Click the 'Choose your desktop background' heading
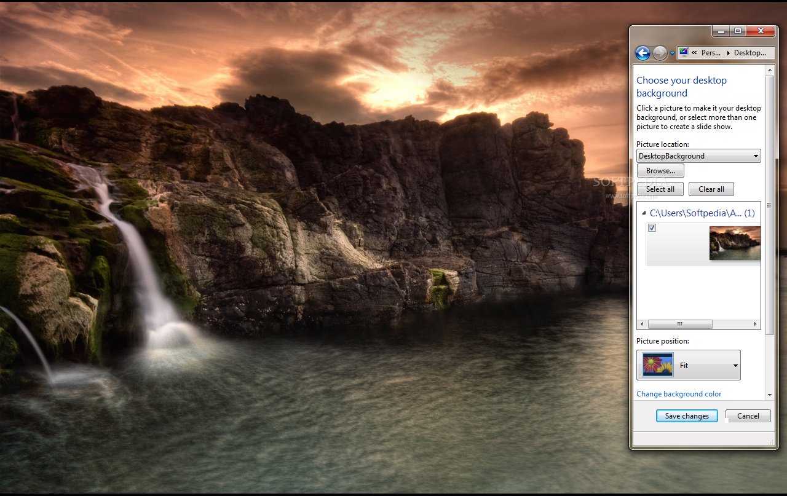This screenshot has height=496, width=787. coord(681,87)
